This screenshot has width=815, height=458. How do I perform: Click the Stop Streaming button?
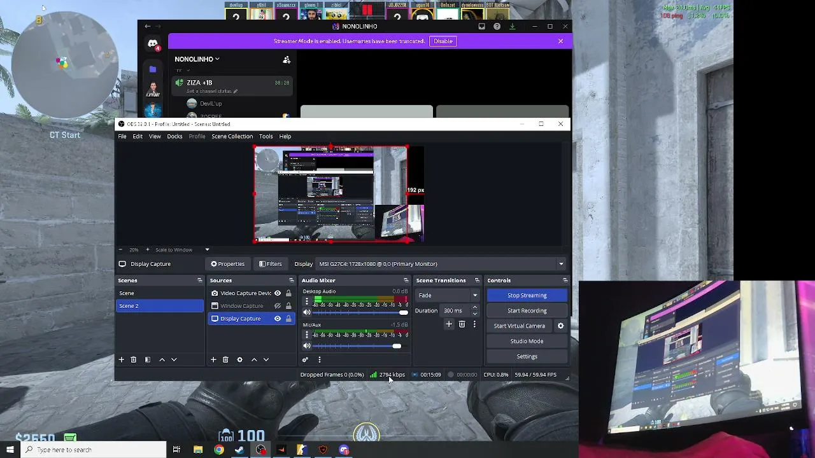pyautogui.click(x=527, y=295)
